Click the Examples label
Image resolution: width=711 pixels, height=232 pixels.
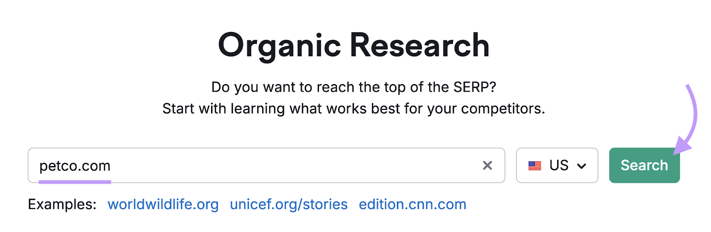(x=62, y=205)
